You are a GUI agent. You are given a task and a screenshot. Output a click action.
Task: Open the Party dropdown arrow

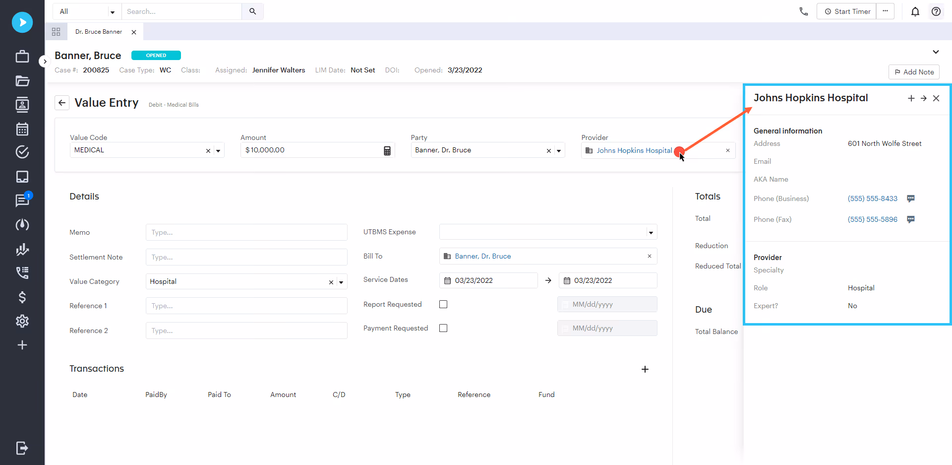(559, 151)
